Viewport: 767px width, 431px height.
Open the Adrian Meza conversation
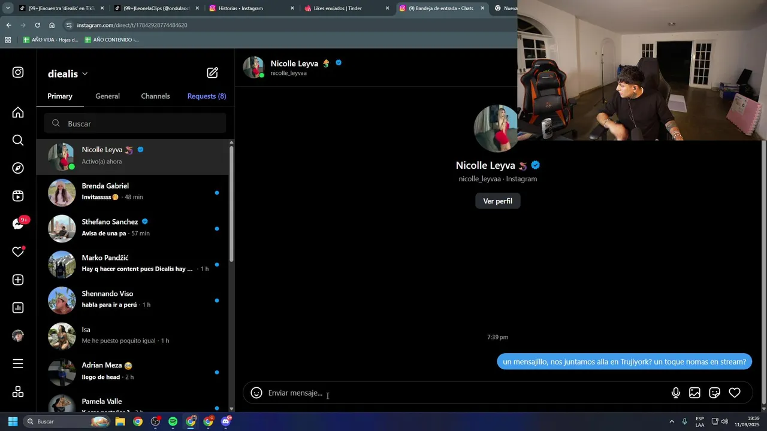click(132, 372)
